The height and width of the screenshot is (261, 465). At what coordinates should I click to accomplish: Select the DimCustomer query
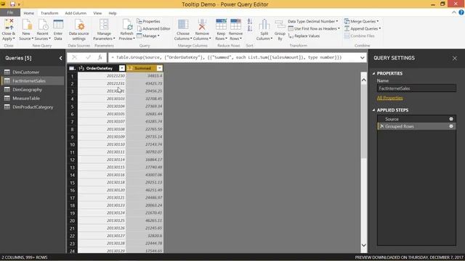click(x=33, y=72)
